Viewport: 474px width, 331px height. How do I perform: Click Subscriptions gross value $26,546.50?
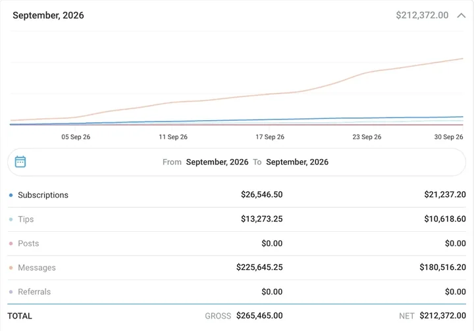coord(262,194)
